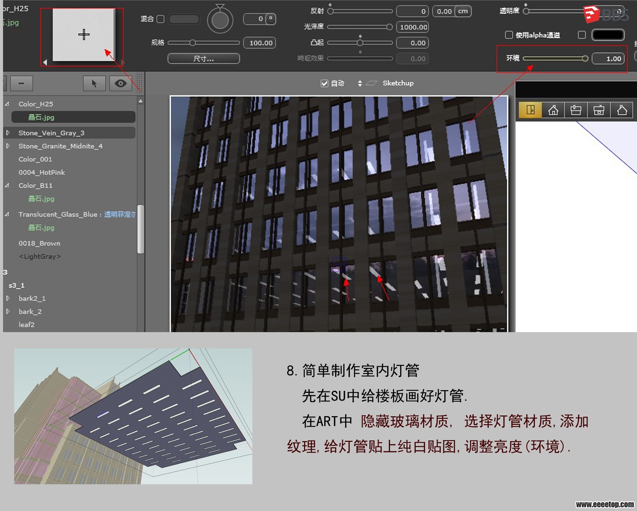This screenshot has width=637, height=511.
Task: Turn the texture rotation dial
Action: click(220, 21)
